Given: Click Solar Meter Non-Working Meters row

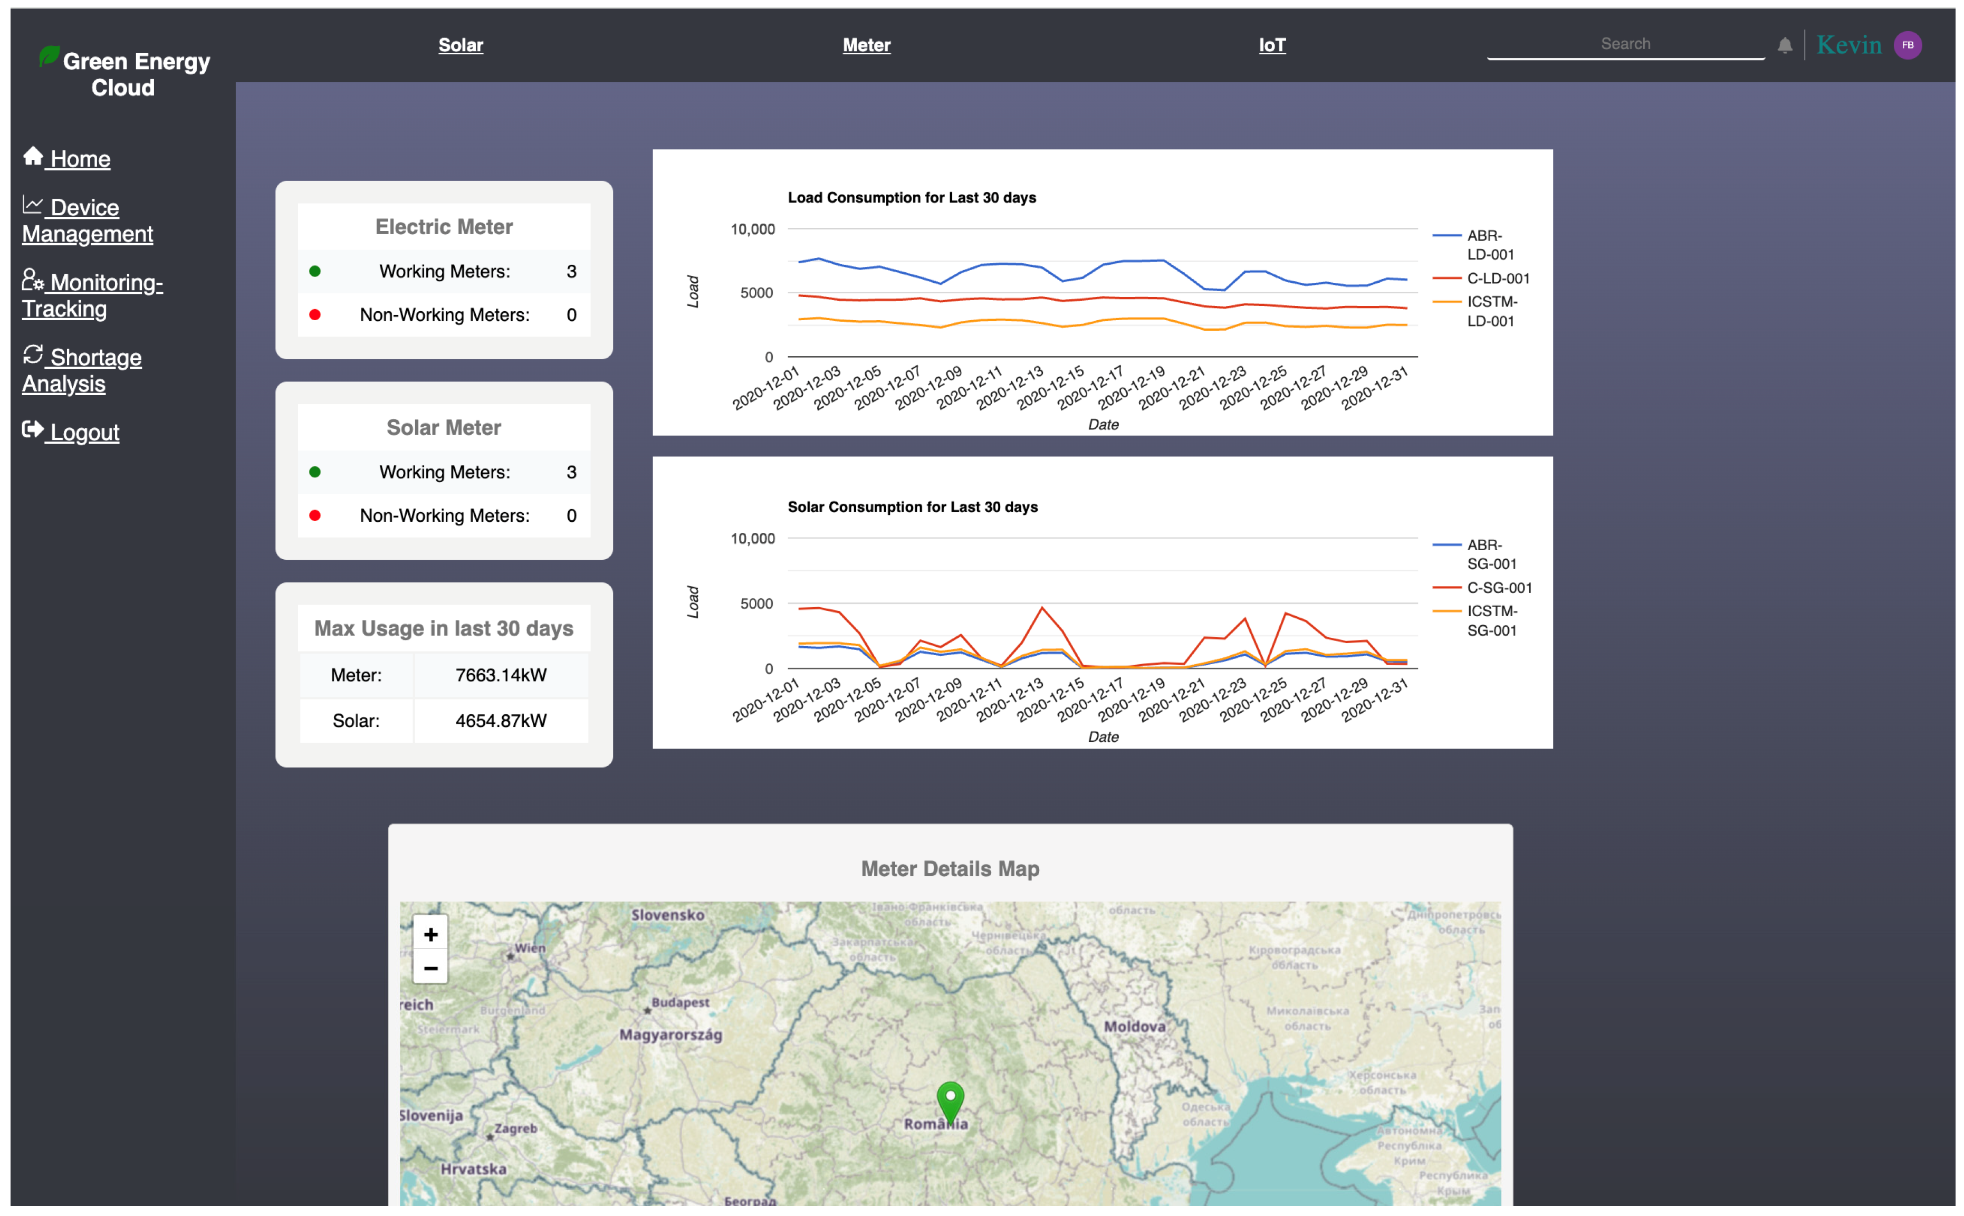Looking at the screenshot, I should pos(444,515).
